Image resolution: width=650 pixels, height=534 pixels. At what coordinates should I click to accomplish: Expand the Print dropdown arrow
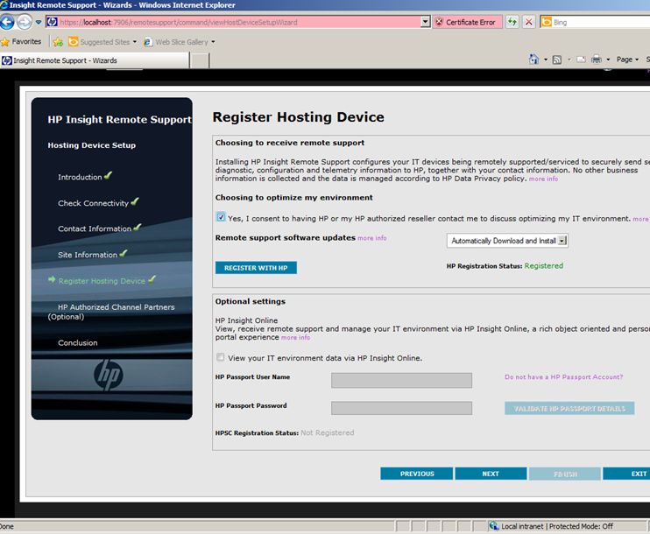coord(608,60)
